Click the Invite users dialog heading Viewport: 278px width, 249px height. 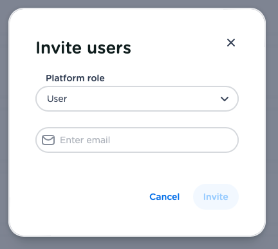[84, 48]
